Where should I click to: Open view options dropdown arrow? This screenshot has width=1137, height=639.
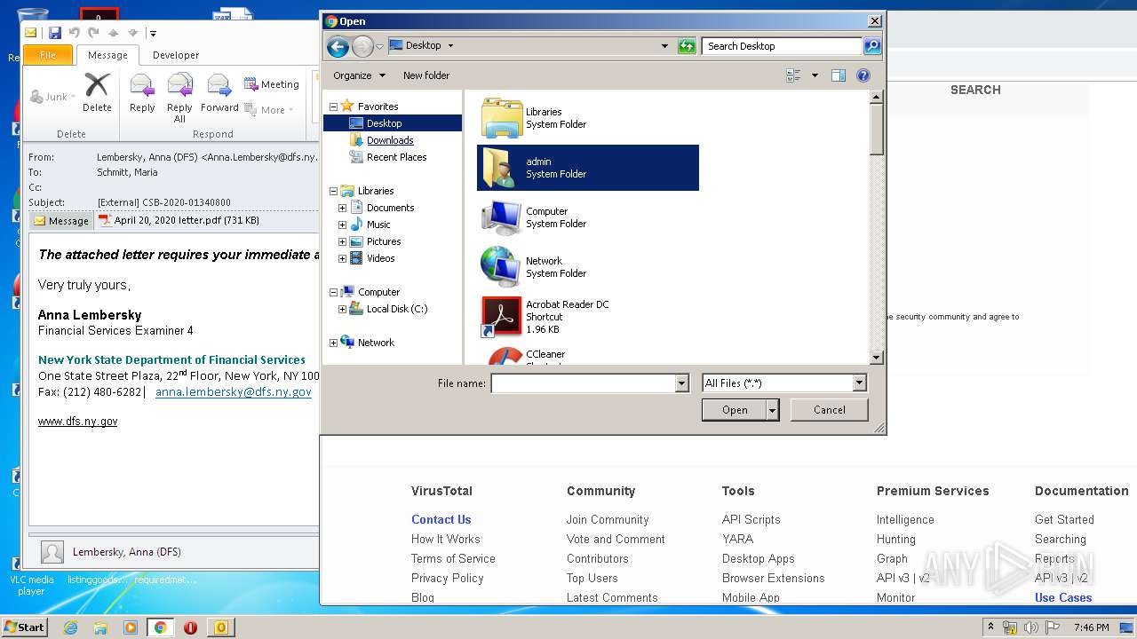click(x=815, y=75)
